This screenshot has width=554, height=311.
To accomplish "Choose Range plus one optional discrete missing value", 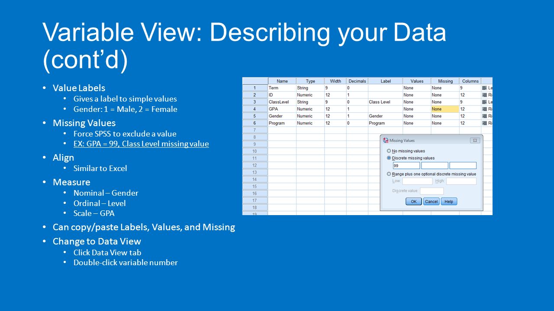I will point(431,174).
